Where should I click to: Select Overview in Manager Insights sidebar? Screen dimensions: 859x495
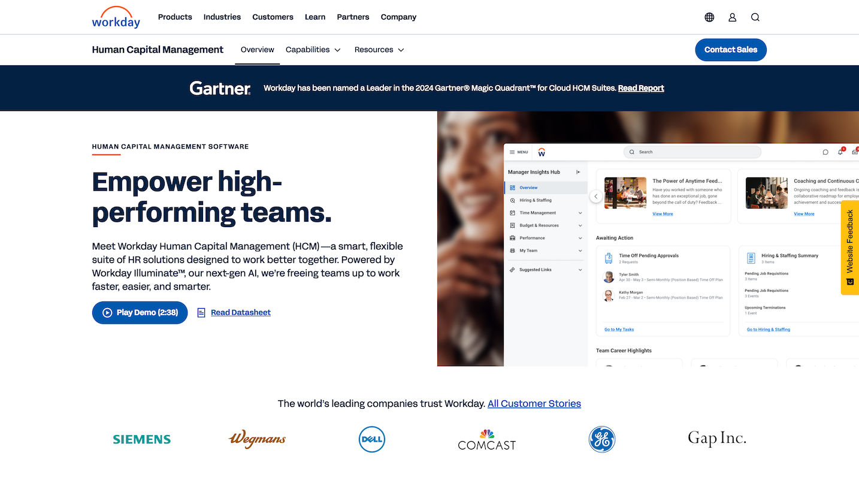click(x=546, y=188)
